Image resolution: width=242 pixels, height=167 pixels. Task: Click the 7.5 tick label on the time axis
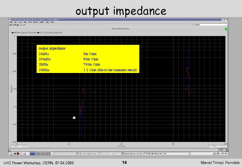(x=173, y=144)
